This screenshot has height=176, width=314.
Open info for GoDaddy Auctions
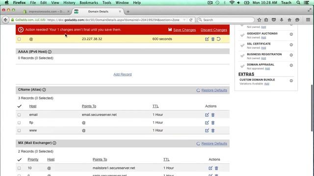point(291,34)
